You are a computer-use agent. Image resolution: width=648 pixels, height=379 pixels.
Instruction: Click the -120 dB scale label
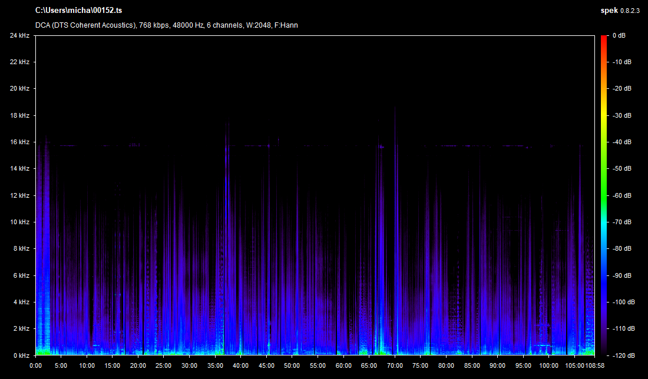[x=621, y=355]
